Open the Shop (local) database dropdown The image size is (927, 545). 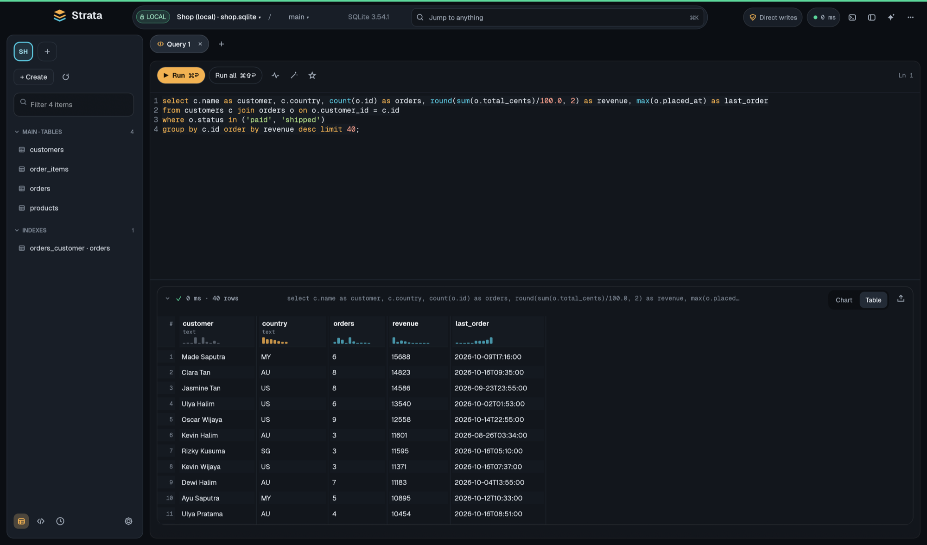(x=219, y=17)
